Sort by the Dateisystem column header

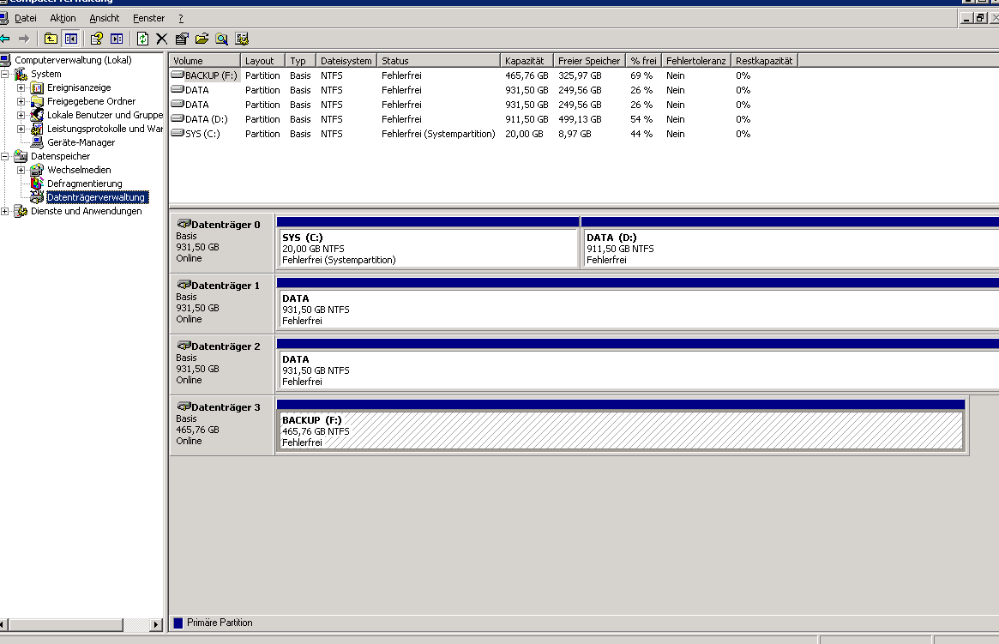[346, 61]
